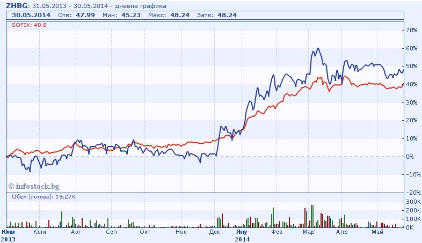Click the Мар month label
The height and width of the screenshot is (243, 422).
click(x=308, y=232)
